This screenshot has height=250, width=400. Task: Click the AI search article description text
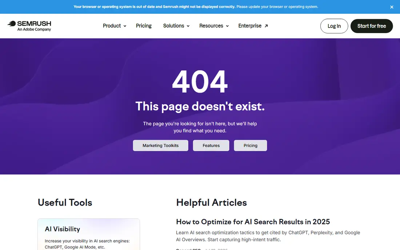(268, 236)
